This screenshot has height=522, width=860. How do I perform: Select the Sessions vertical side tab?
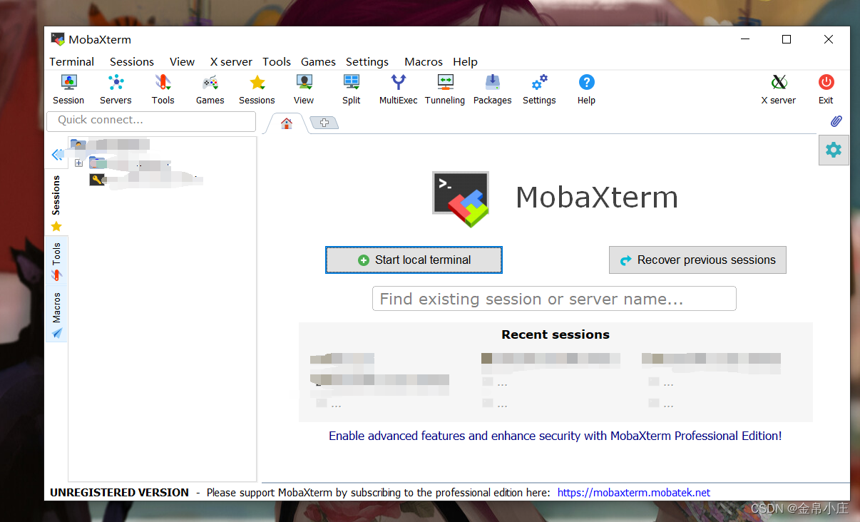pyautogui.click(x=56, y=203)
